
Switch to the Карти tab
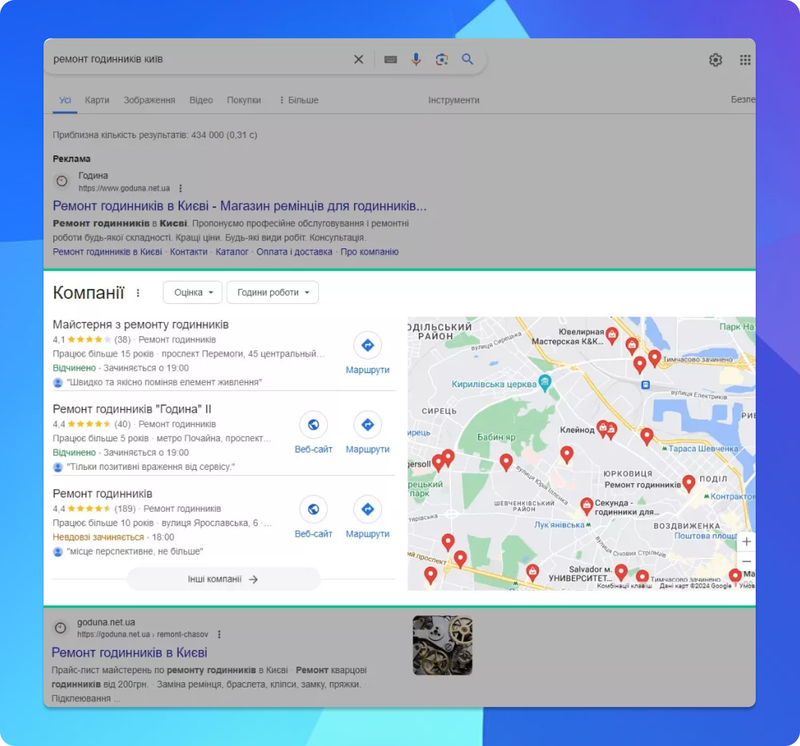(97, 100)
